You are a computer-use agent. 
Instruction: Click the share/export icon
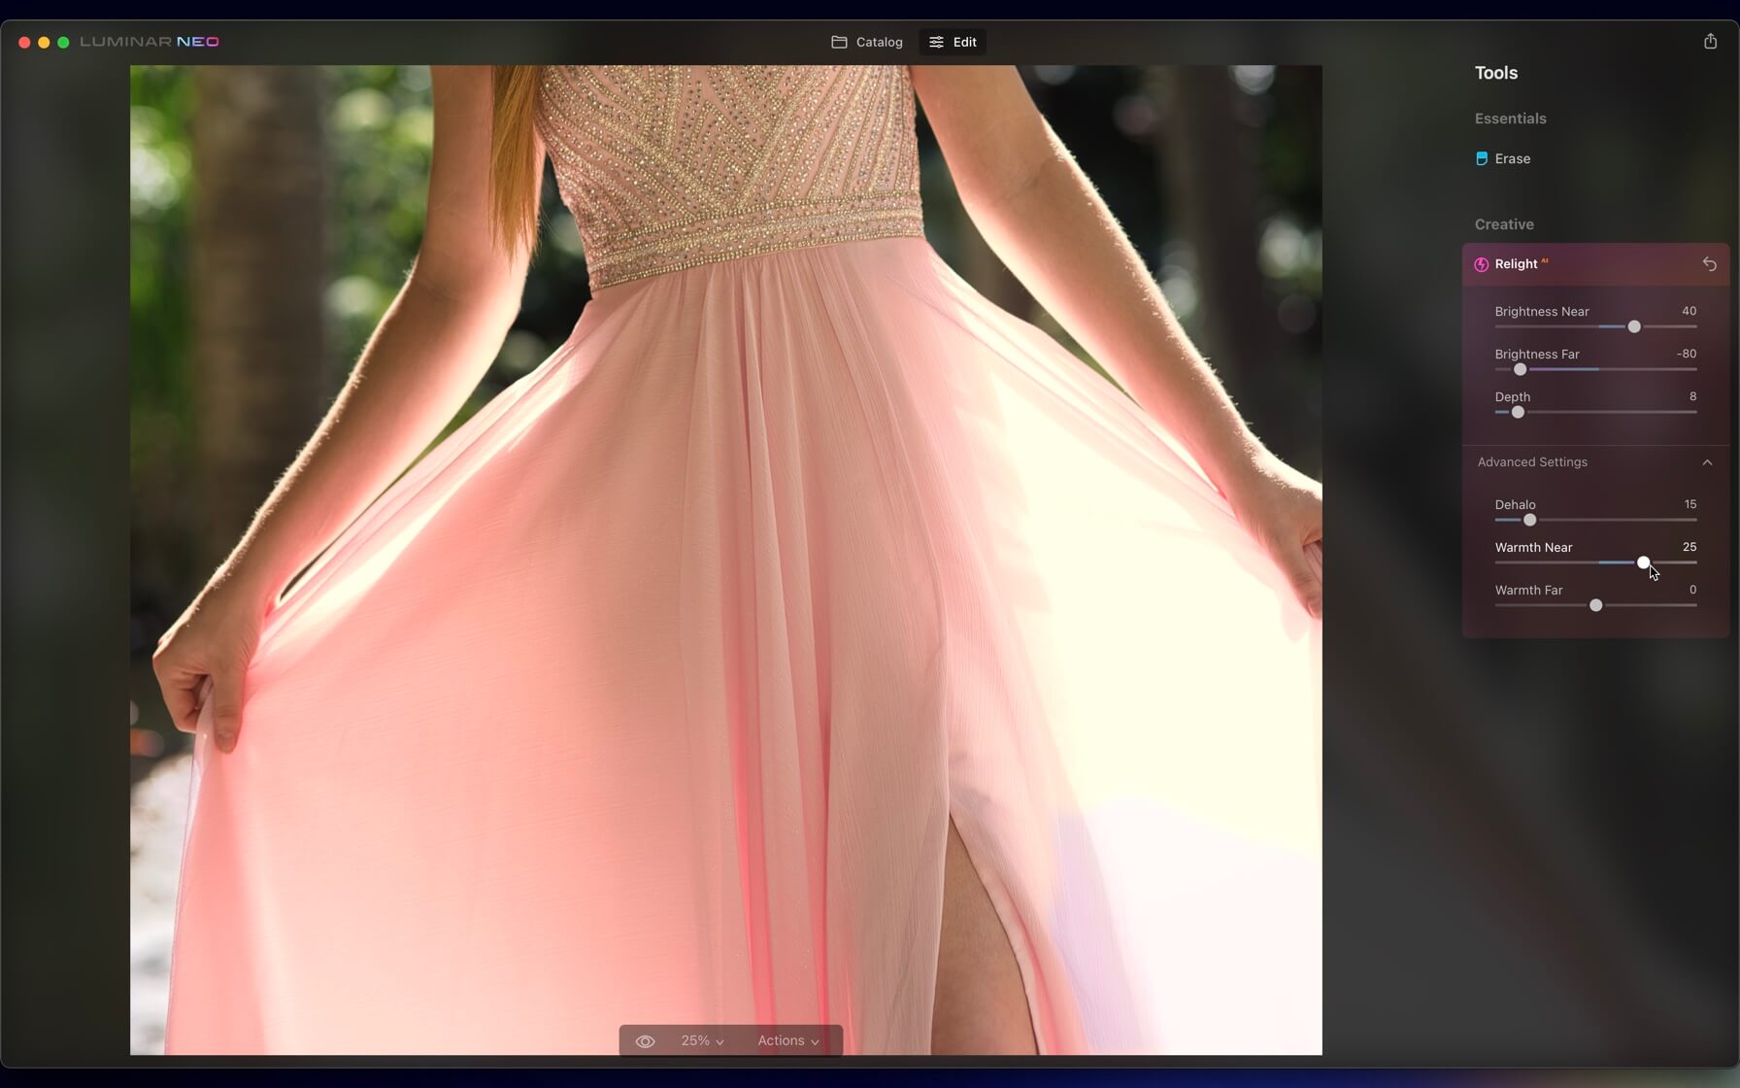[x=1710, y=41]
